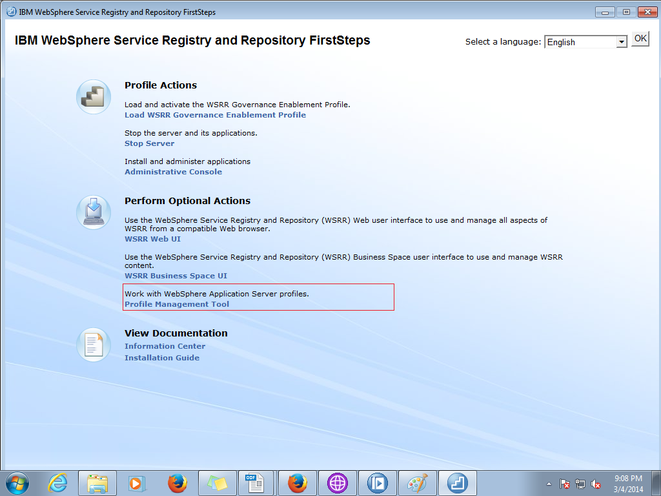Confirm language with the OK button
This screenshot has height=496, width=661.
pyautogui.click(x=640, y=39)
